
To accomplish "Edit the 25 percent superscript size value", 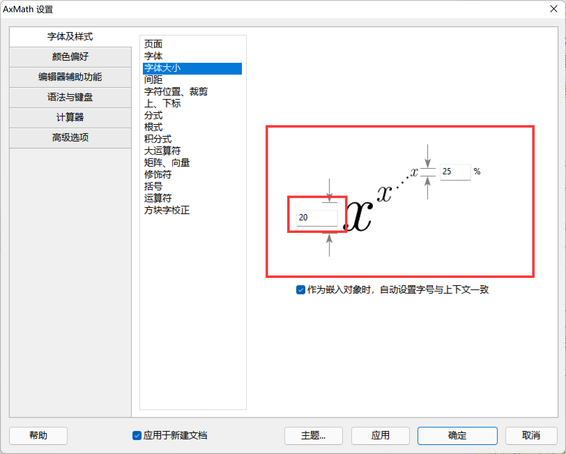I will [x=455, y=172].
